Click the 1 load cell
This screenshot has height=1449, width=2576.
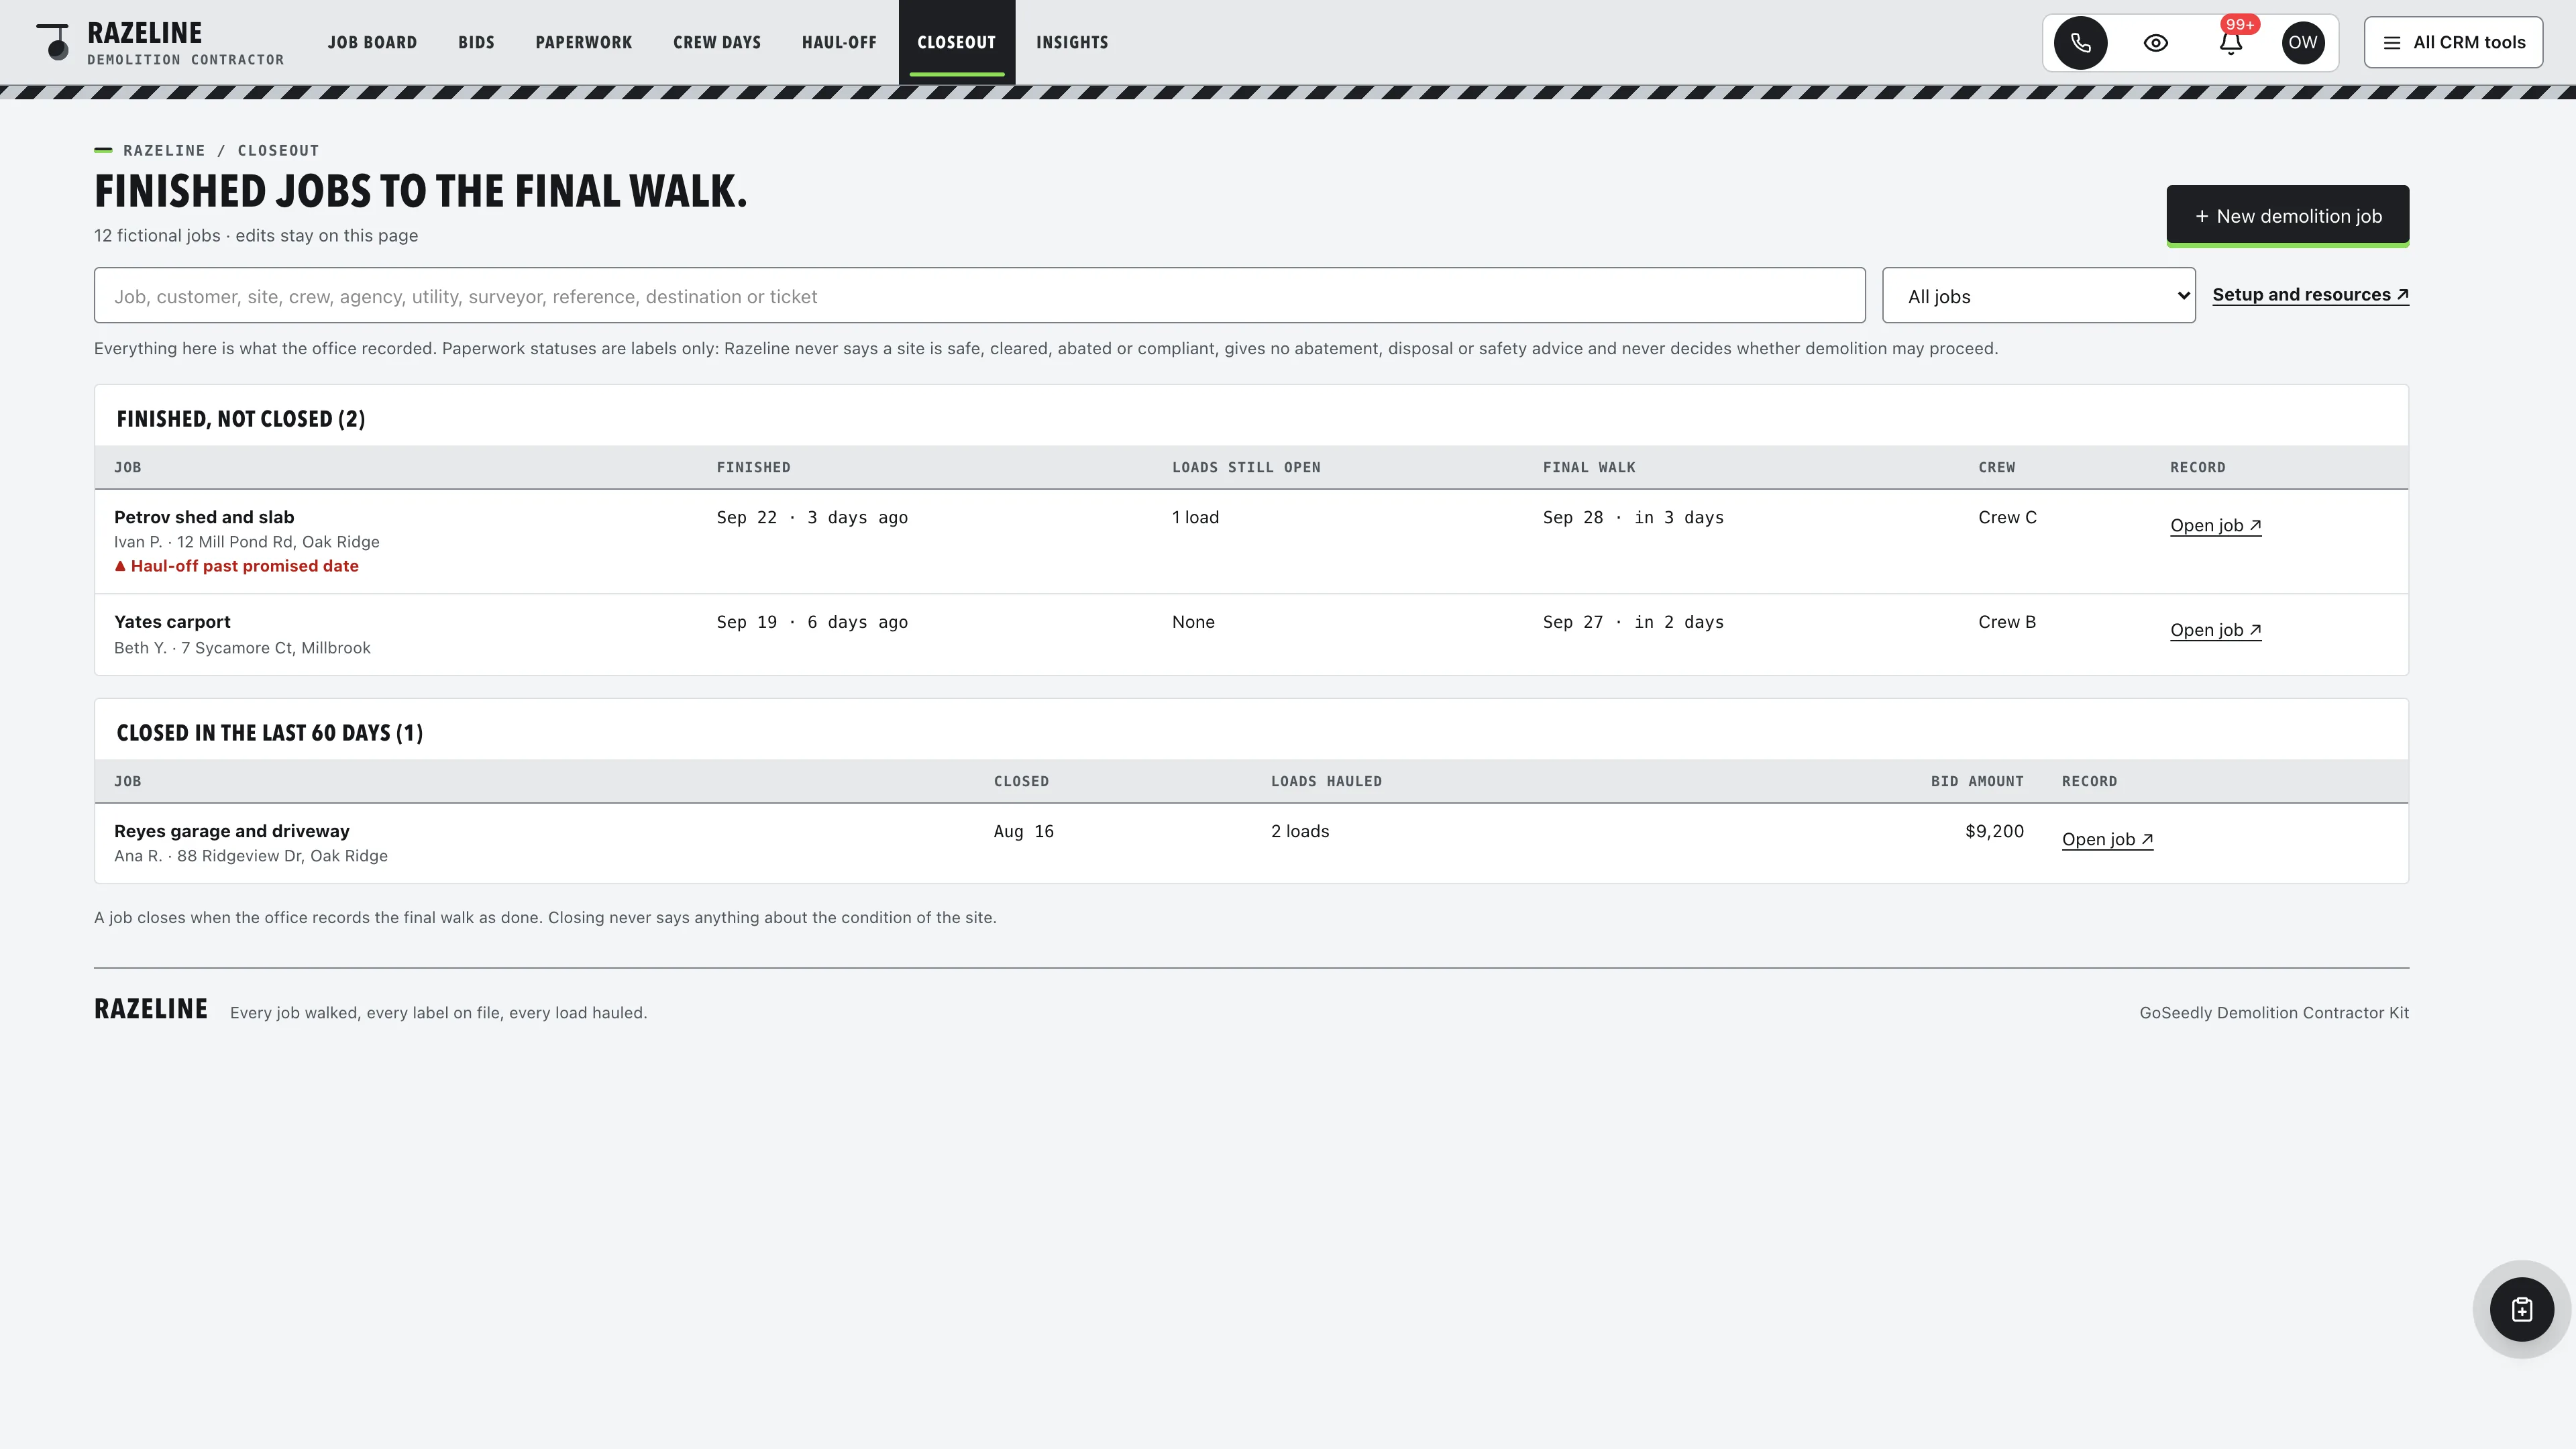point(1195,517)
